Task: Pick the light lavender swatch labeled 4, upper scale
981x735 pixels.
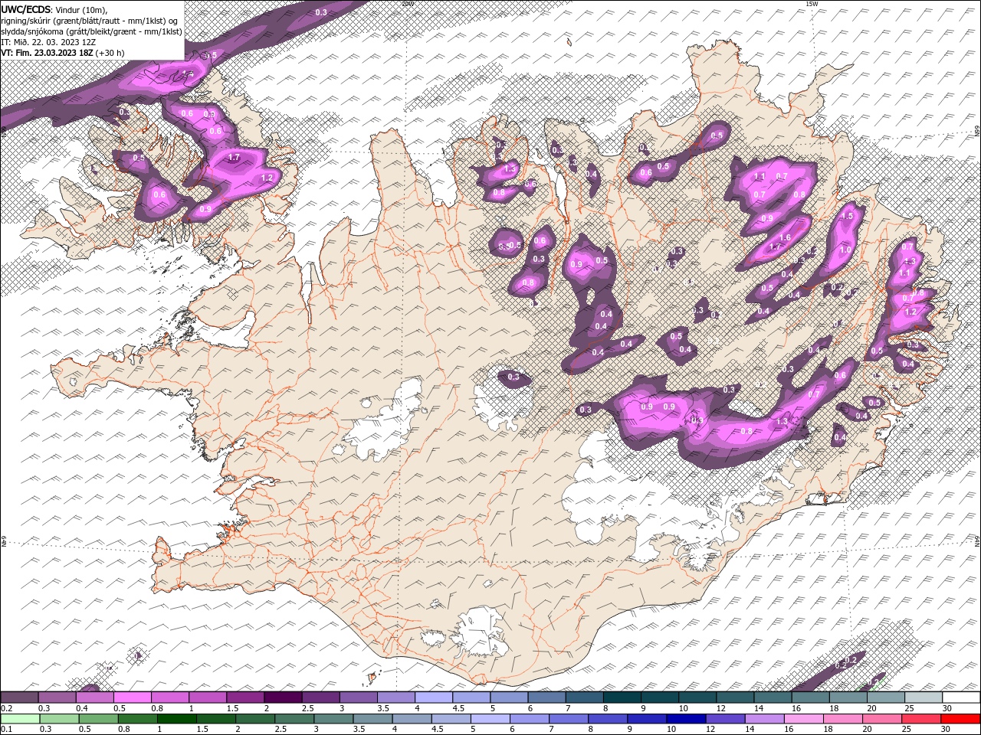Action: point(433,697)
